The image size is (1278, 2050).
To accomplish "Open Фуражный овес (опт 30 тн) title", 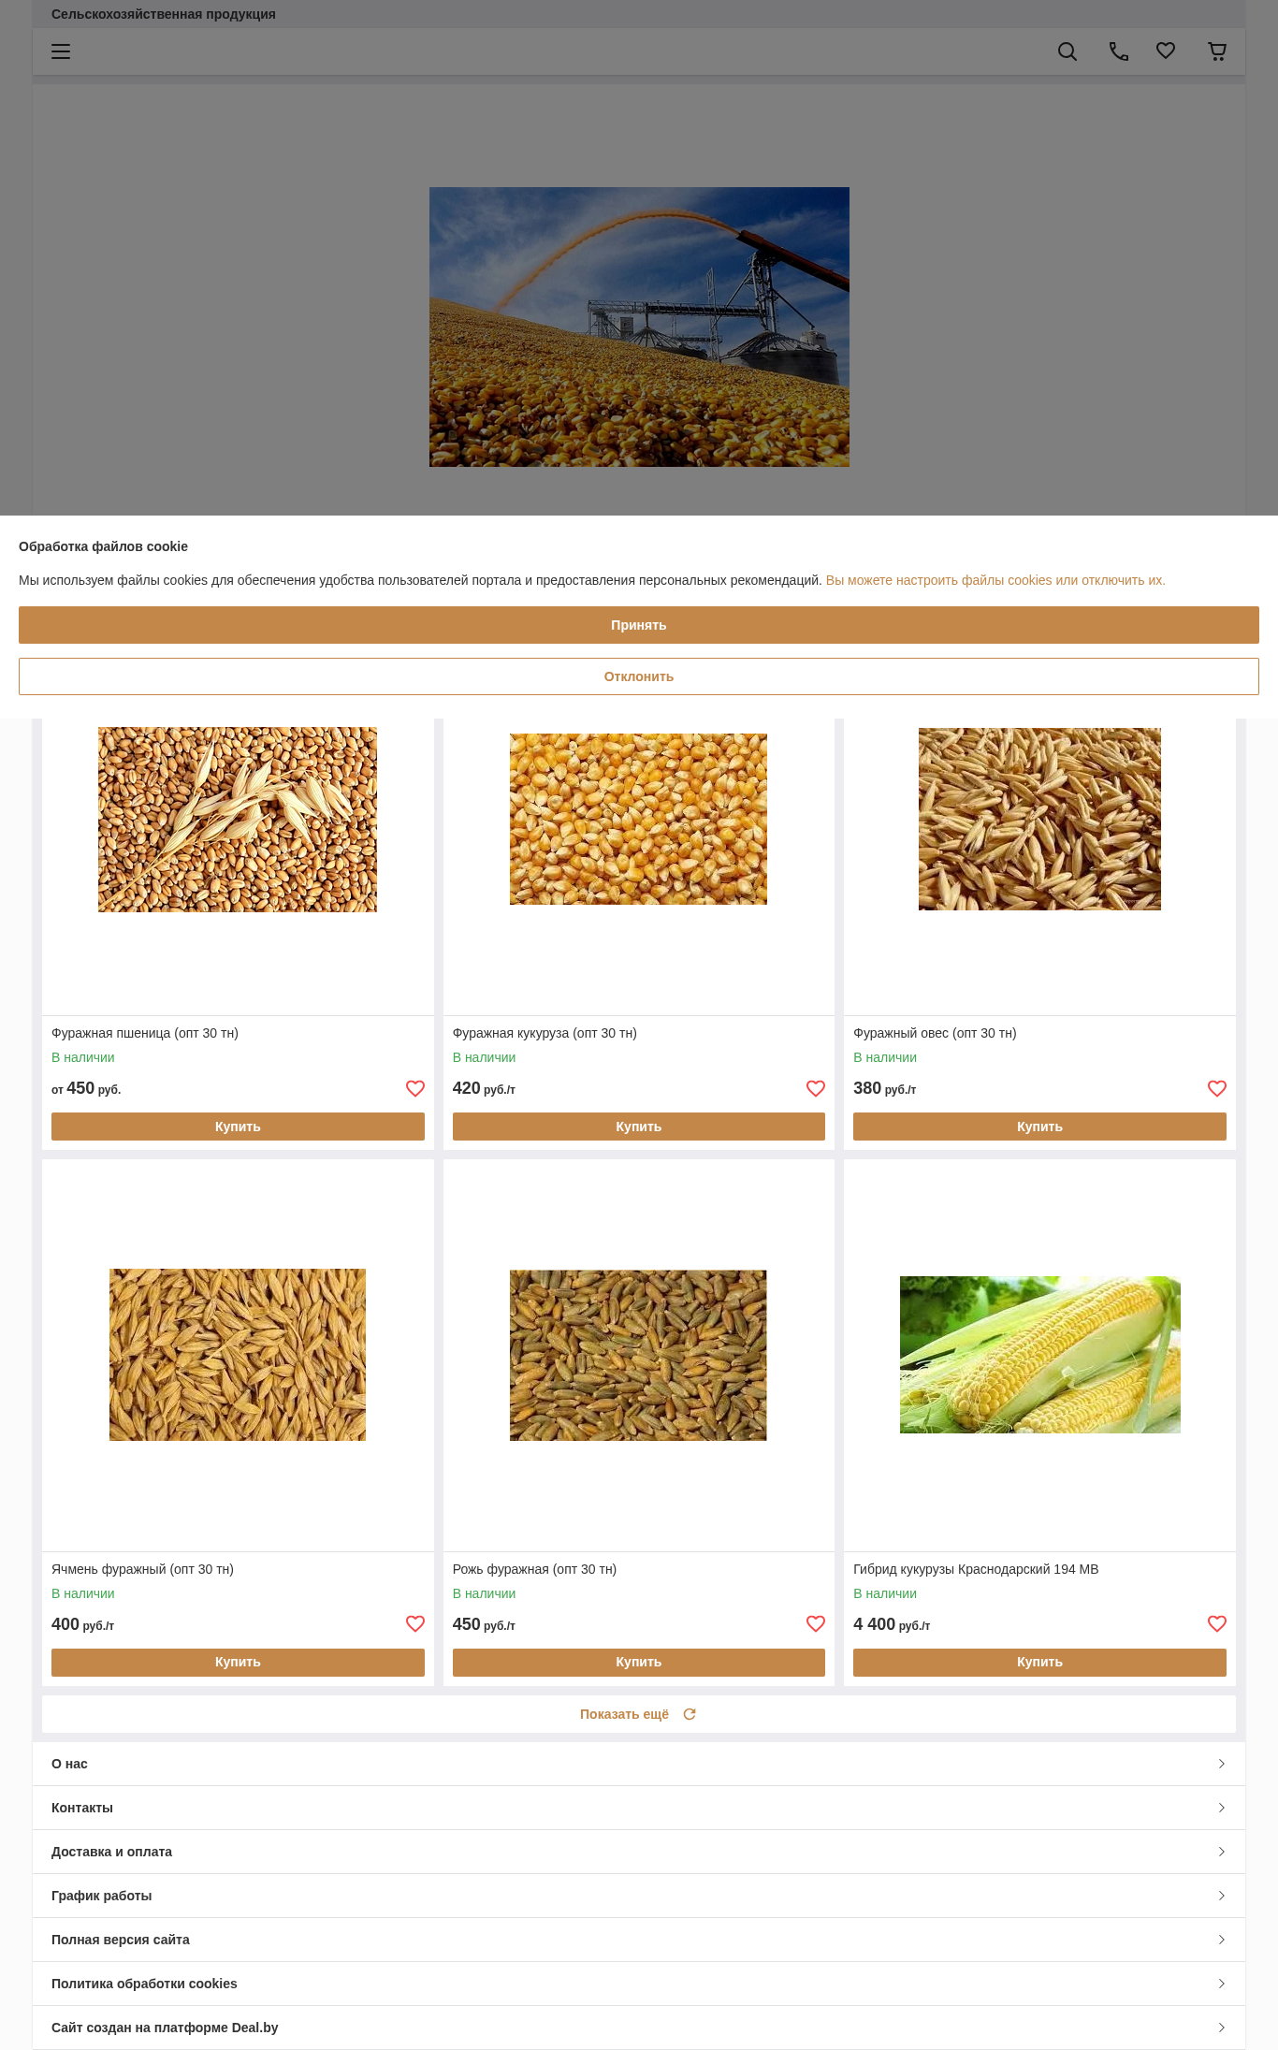I will 935,1033.
